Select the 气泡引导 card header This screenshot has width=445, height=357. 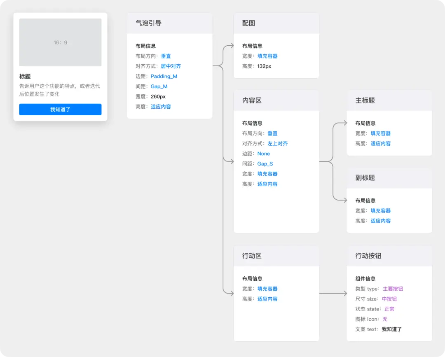(169, 23)
